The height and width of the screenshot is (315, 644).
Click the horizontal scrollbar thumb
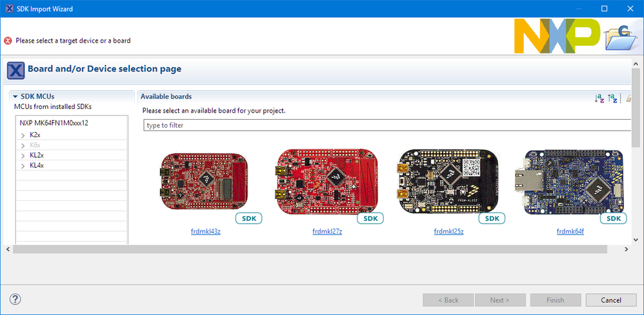[x=310, y=249]
